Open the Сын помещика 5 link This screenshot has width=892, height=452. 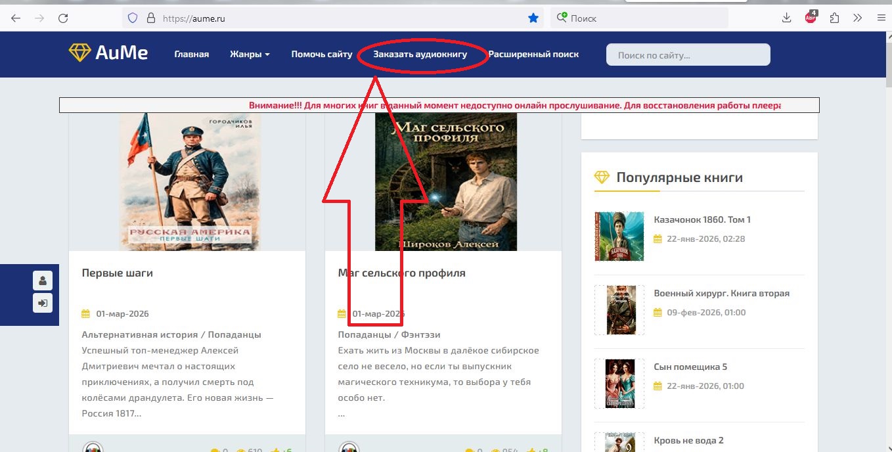pos(690,367)
